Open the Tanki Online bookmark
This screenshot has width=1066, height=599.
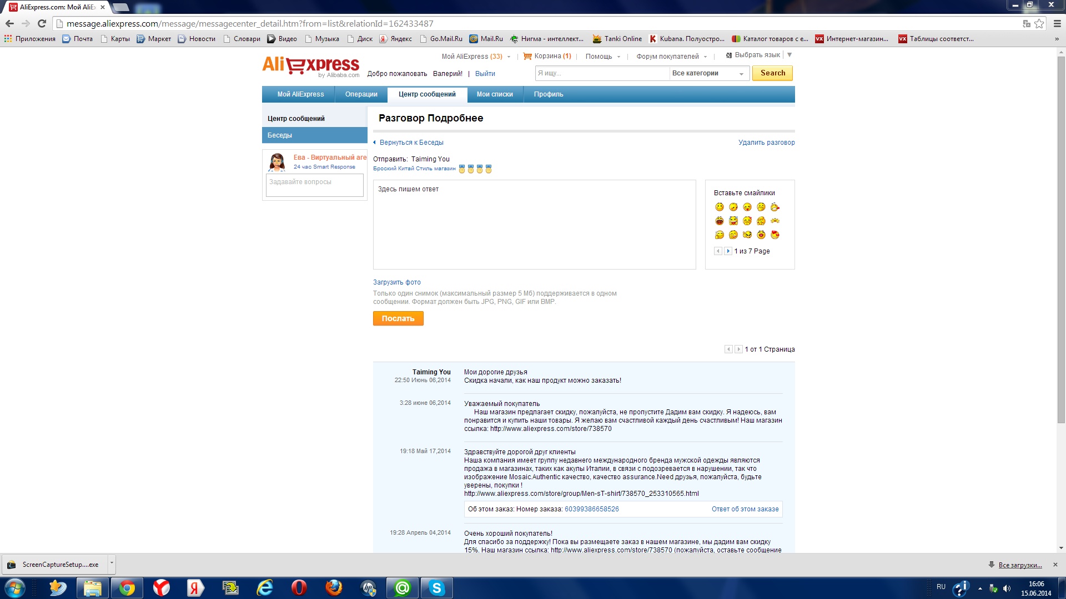coord(617,39)
